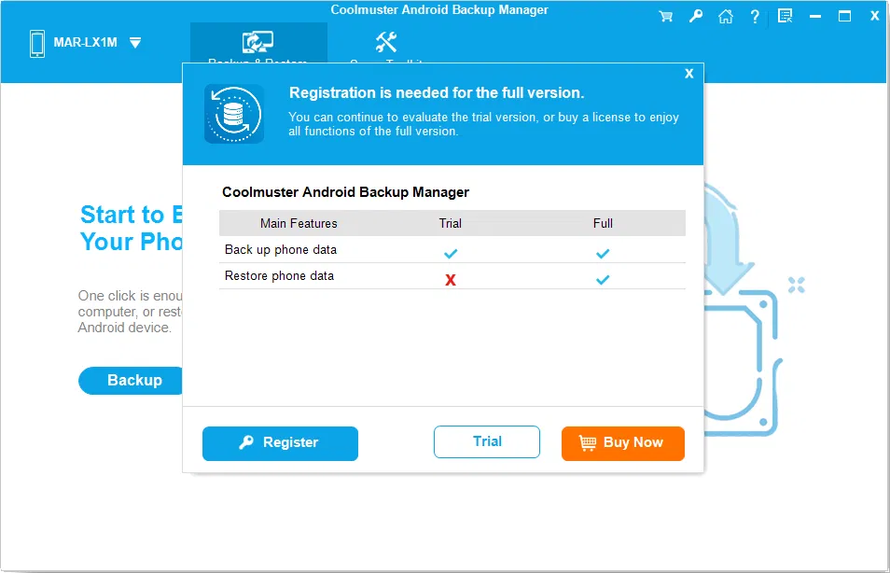Screen dimensions: 890x573
Task: Click the red X in Trial column
Action: tap(451, 279)
